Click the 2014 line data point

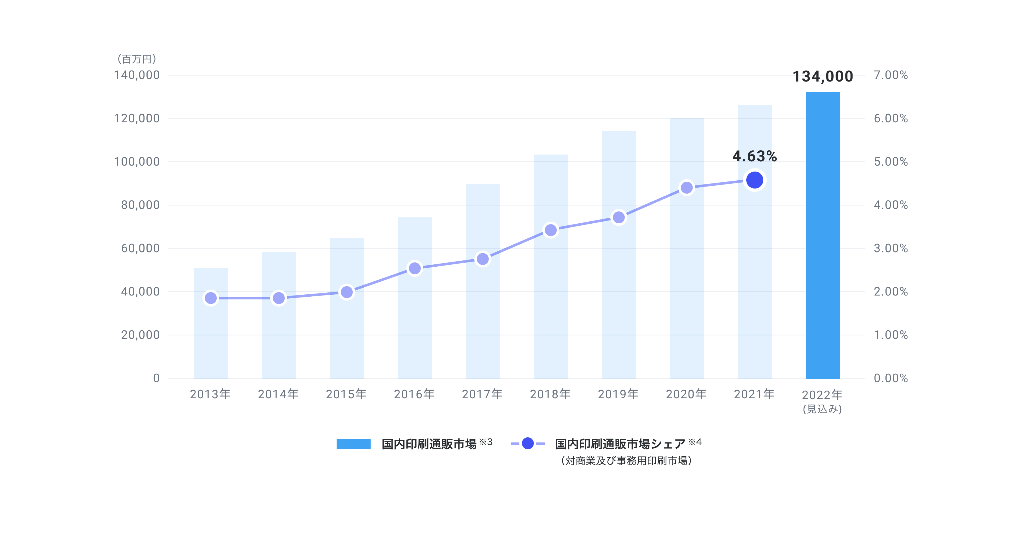point(279,298)
